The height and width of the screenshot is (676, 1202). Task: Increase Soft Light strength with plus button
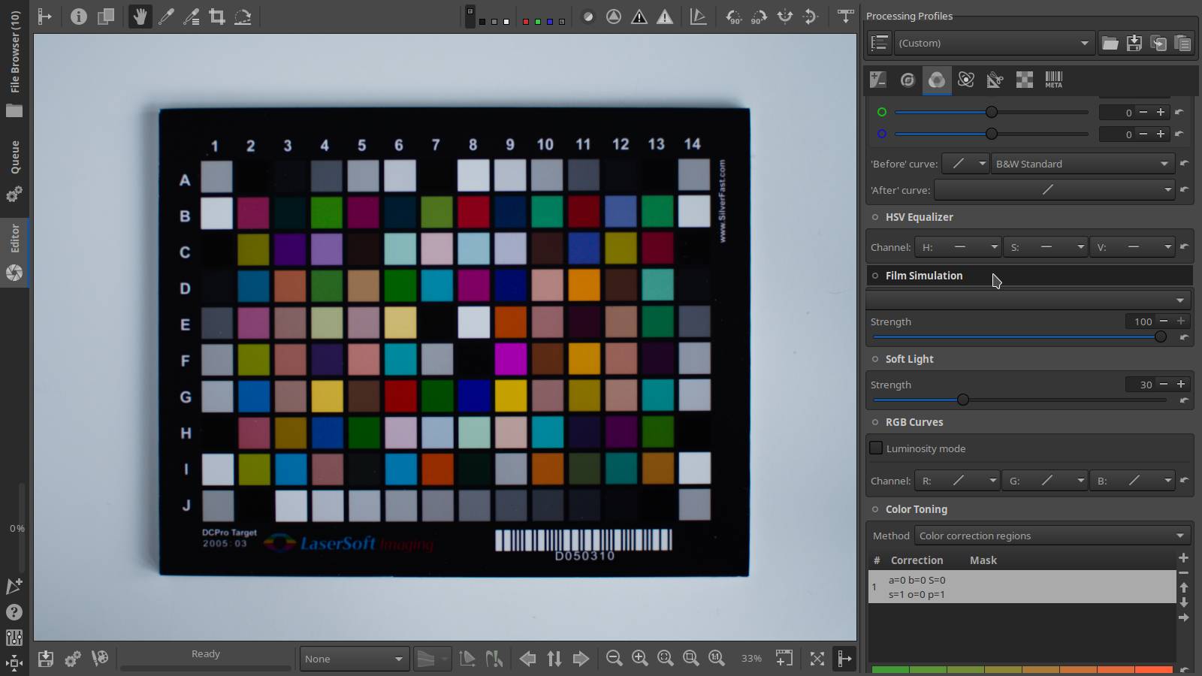(1181, 385)
